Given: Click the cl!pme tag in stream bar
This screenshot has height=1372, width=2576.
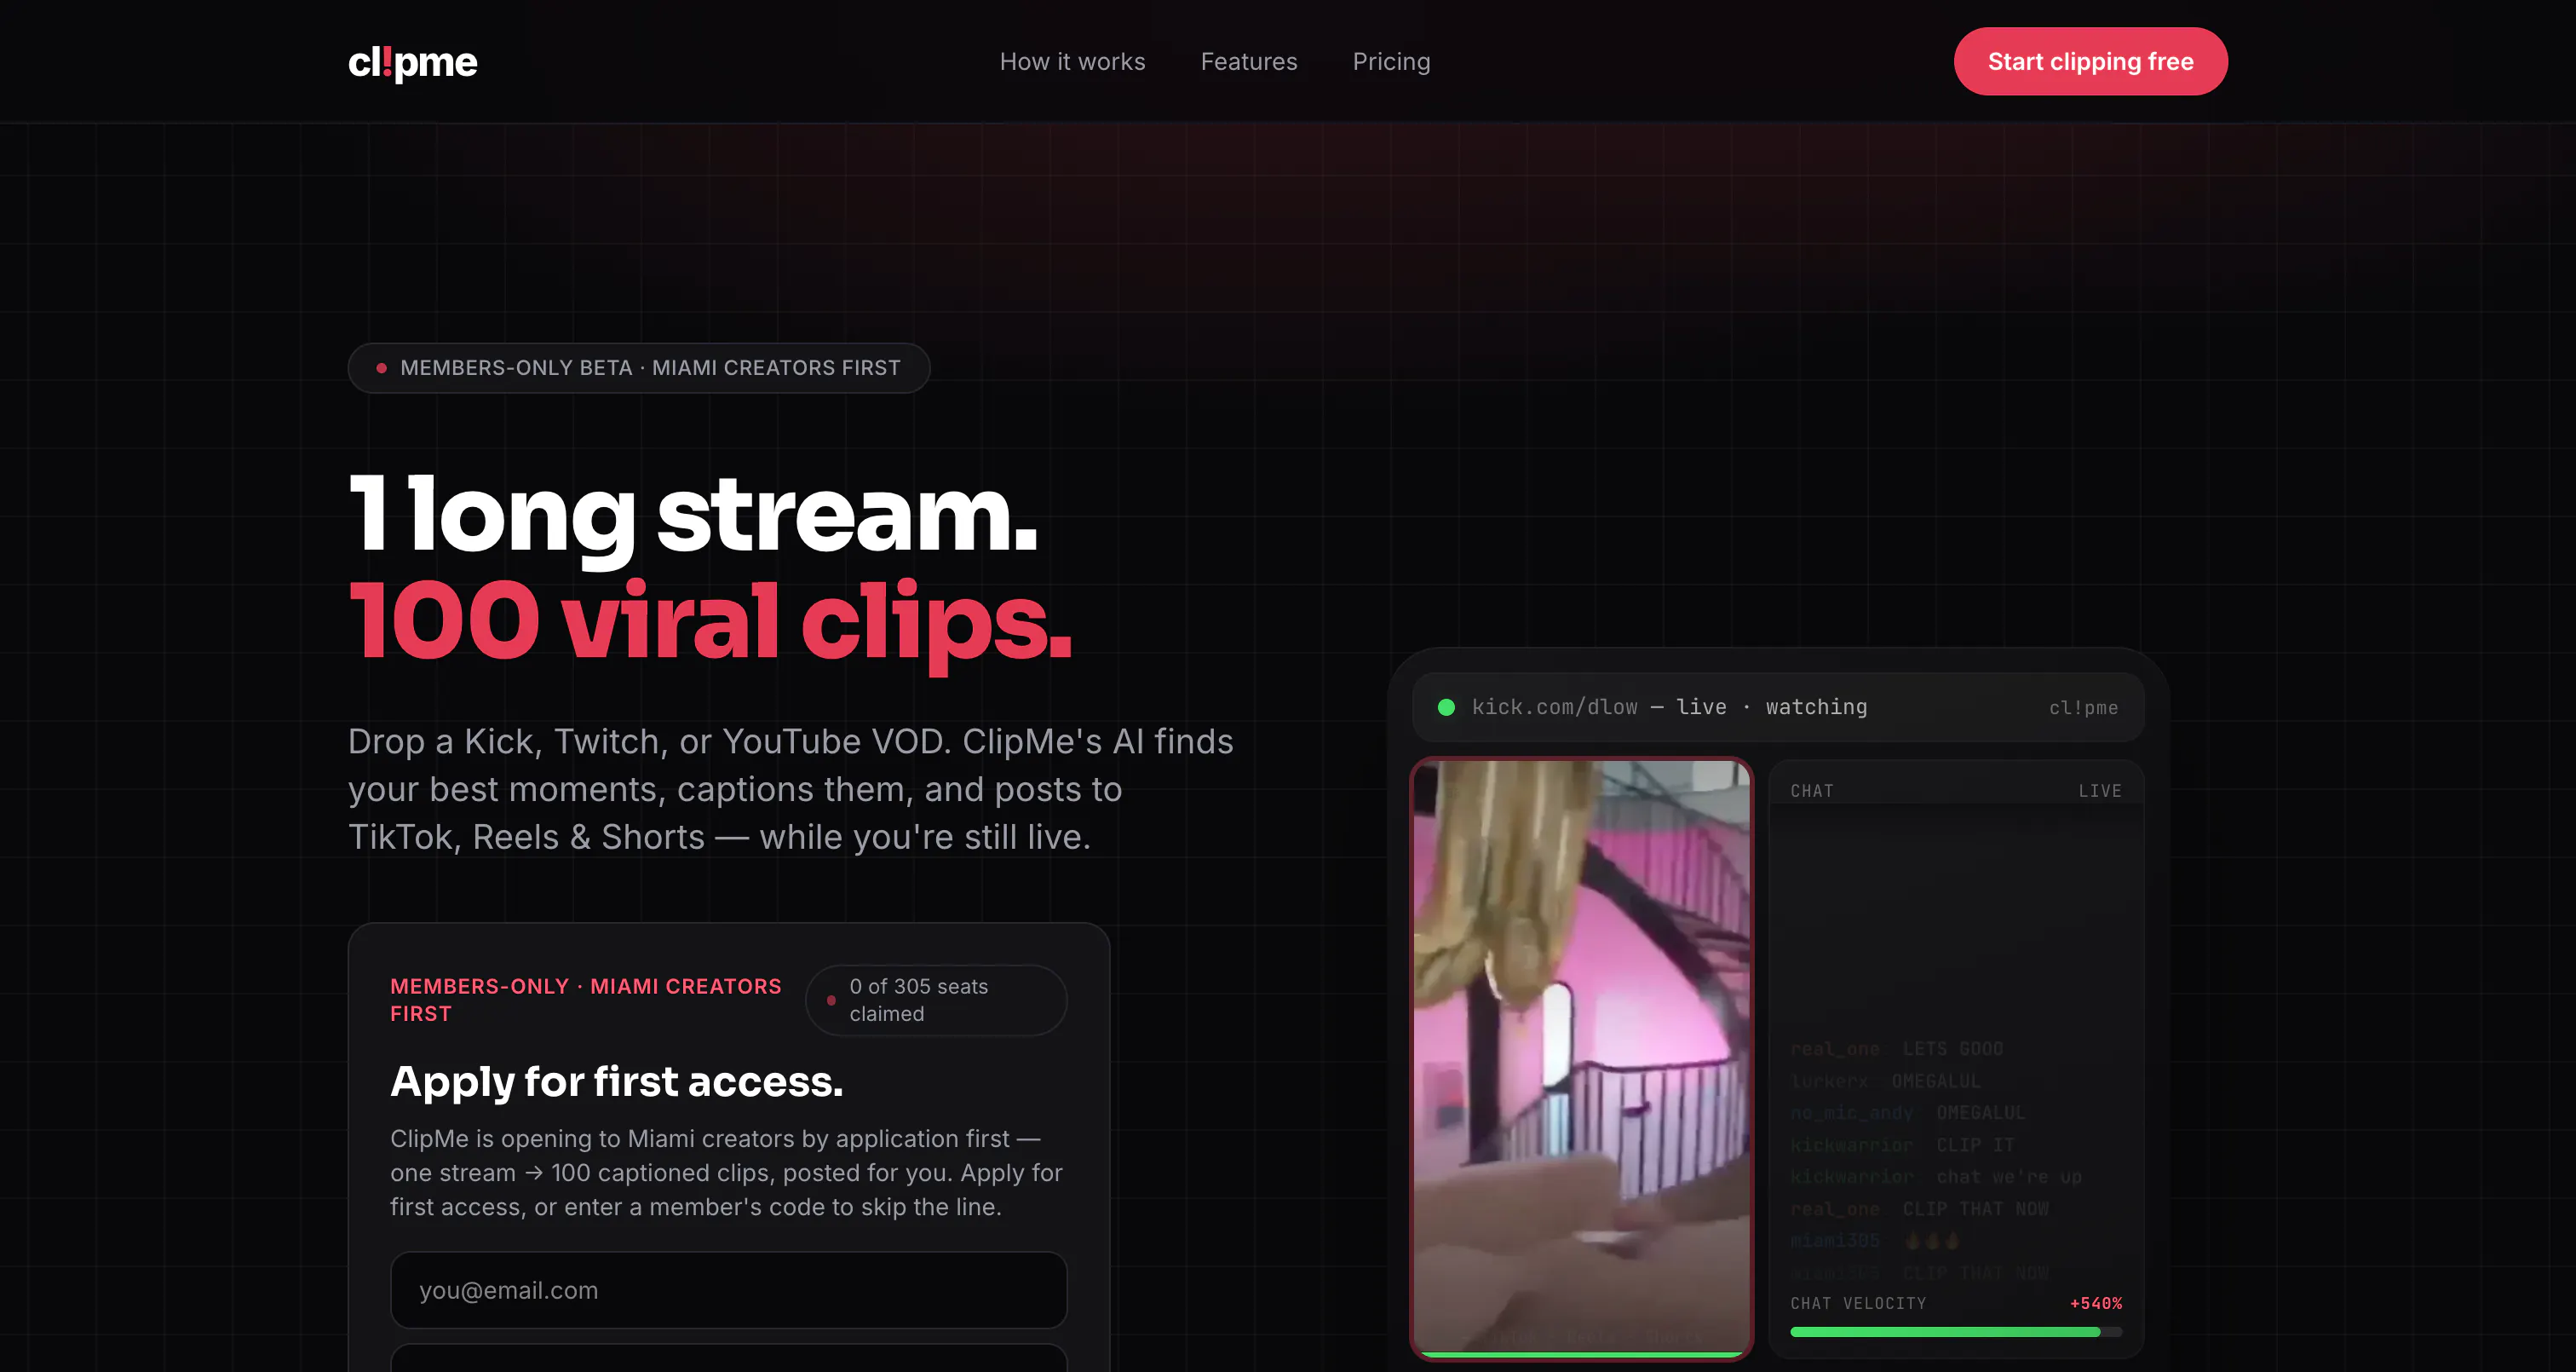Looking at the screenshot, I should (2083, 707).
